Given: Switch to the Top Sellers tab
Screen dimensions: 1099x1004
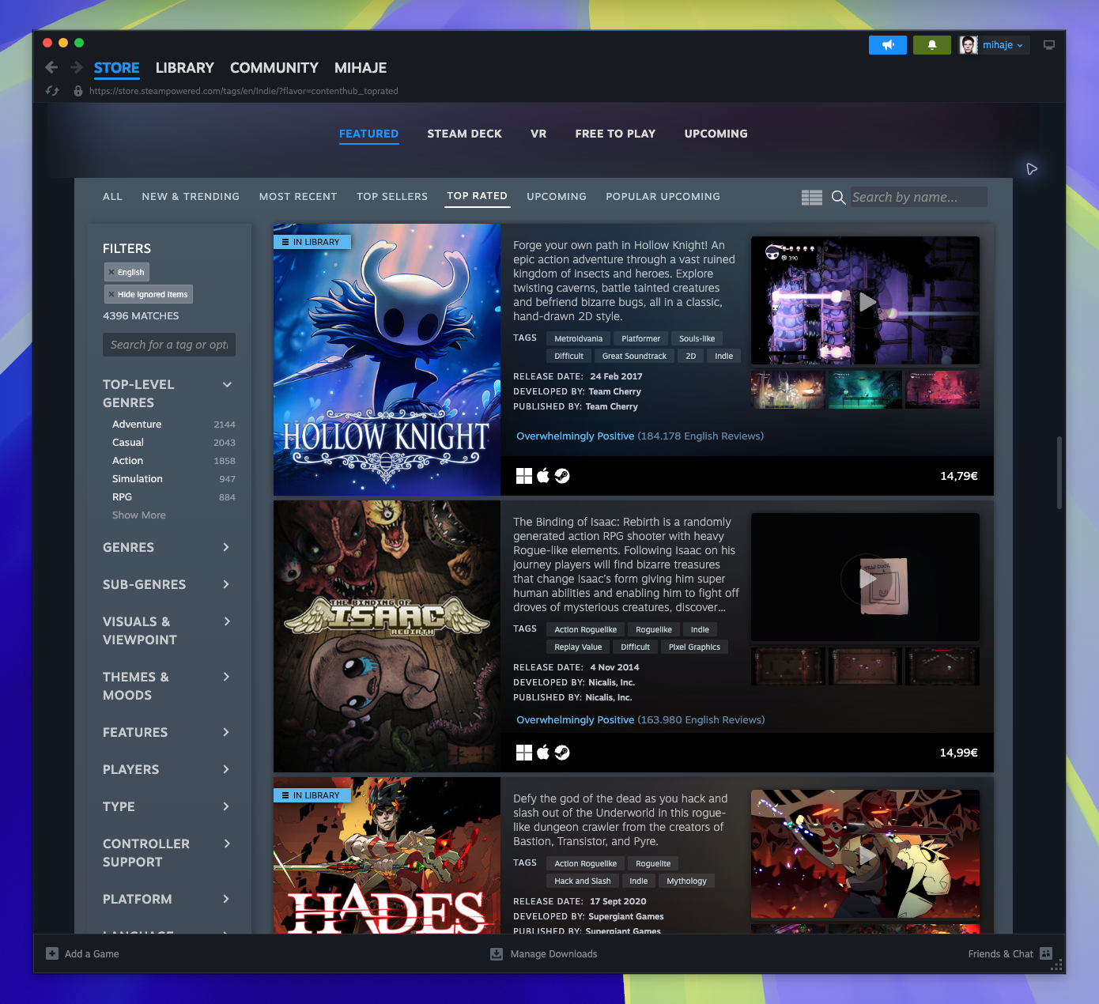Looking at the screenshot, I should (392, 197).
